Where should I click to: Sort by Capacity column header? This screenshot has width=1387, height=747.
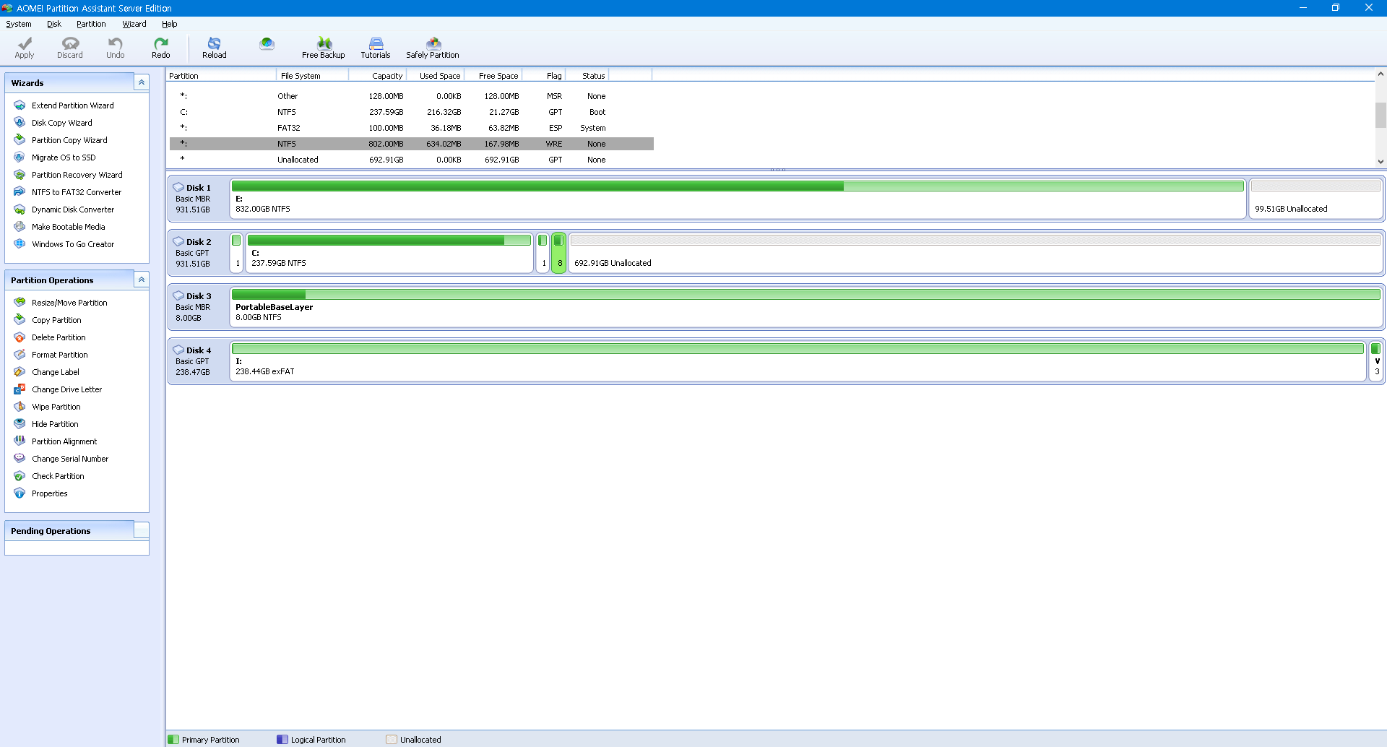click(x=378, y=75)
